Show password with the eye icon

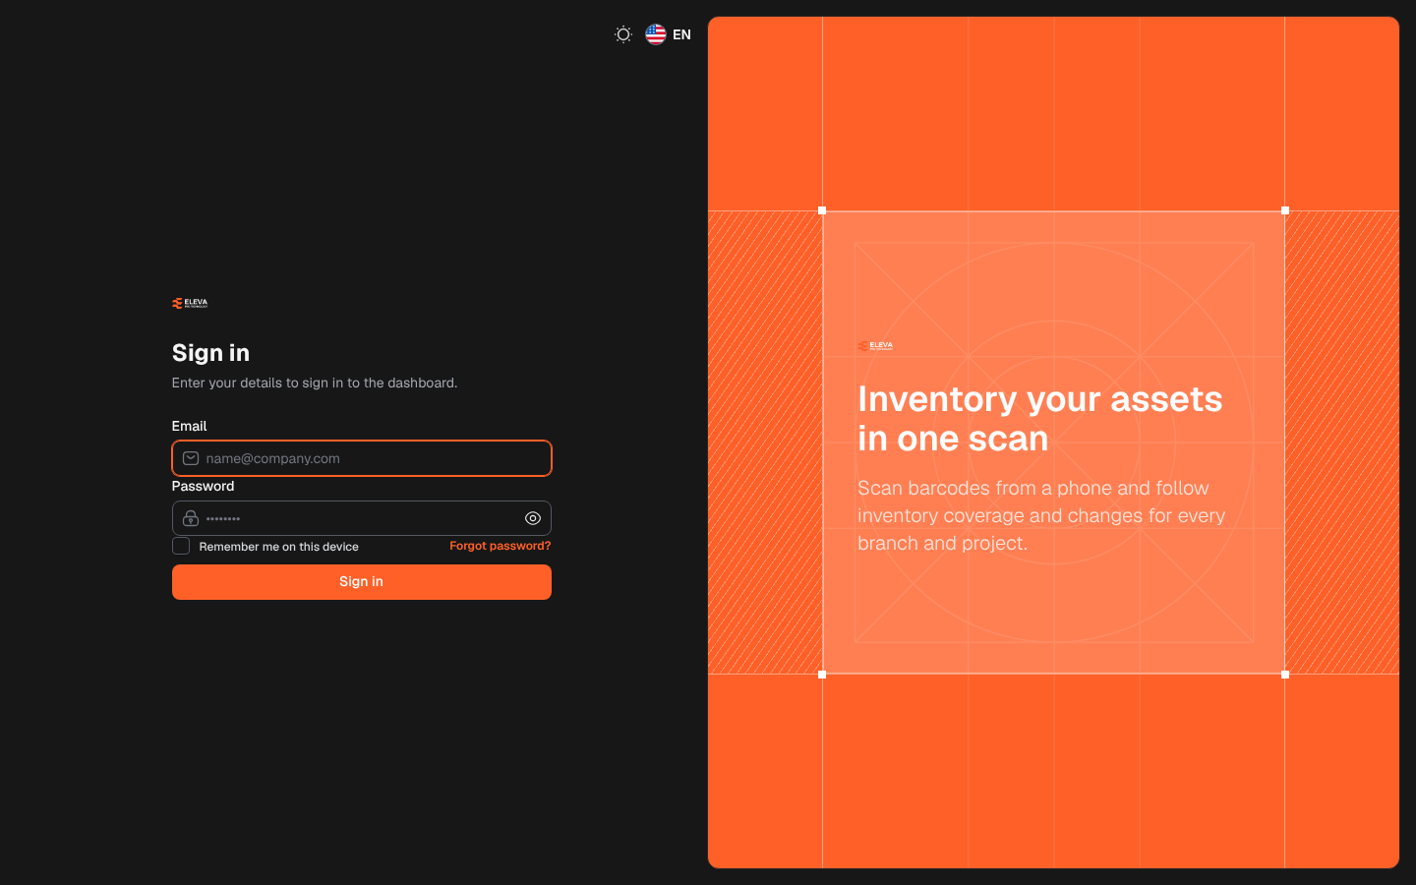pyautogui.click(x=533, y=518)
